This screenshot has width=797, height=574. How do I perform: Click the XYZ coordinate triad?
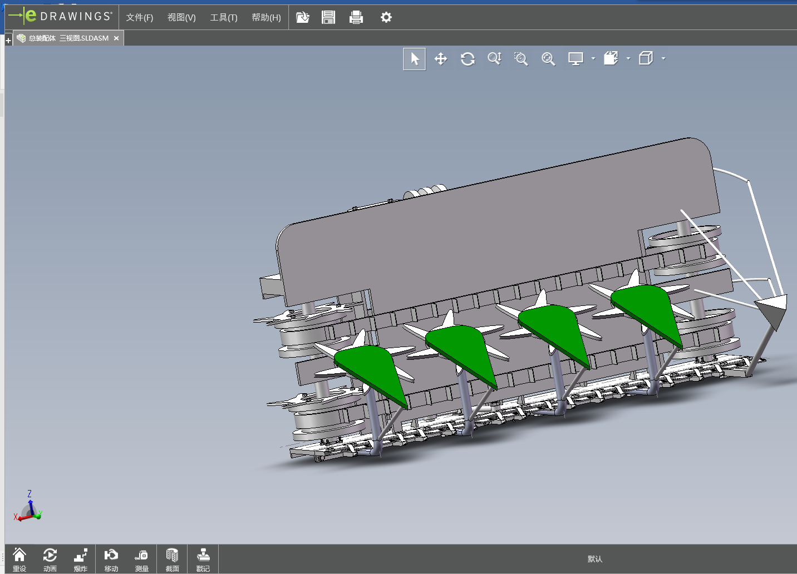pyautogui.click(x=28, y=508)
